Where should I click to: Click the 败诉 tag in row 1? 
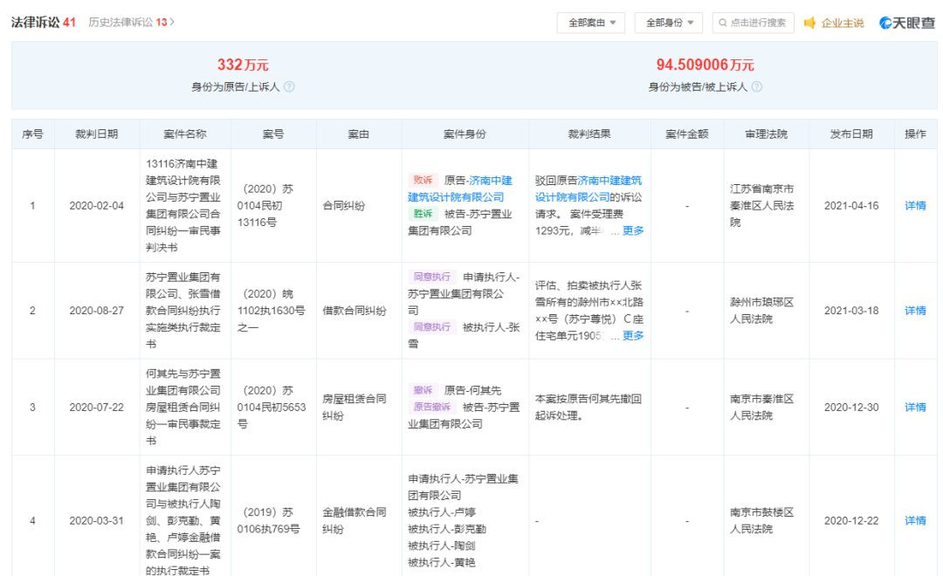click(x=423, y=181)
